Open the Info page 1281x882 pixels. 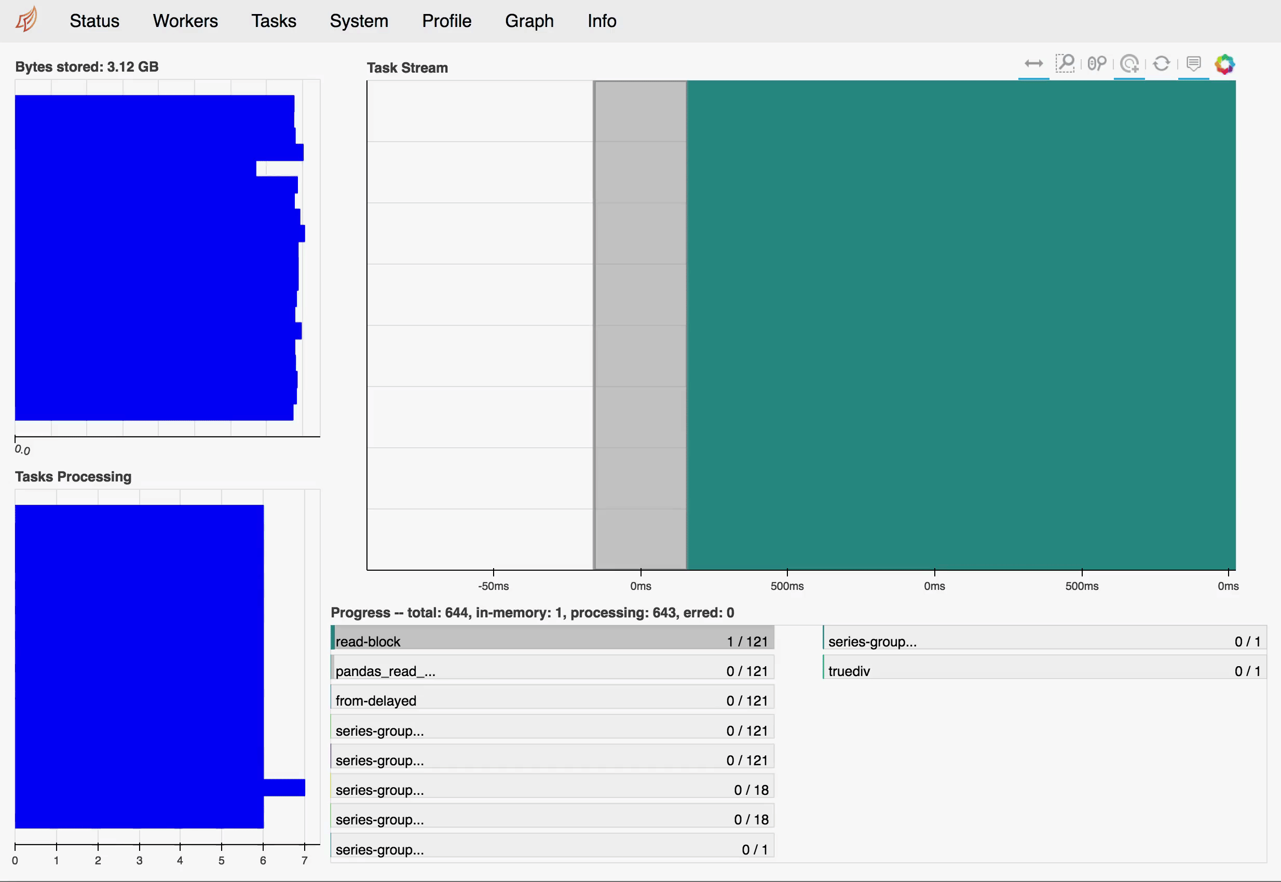pos(602,21)
